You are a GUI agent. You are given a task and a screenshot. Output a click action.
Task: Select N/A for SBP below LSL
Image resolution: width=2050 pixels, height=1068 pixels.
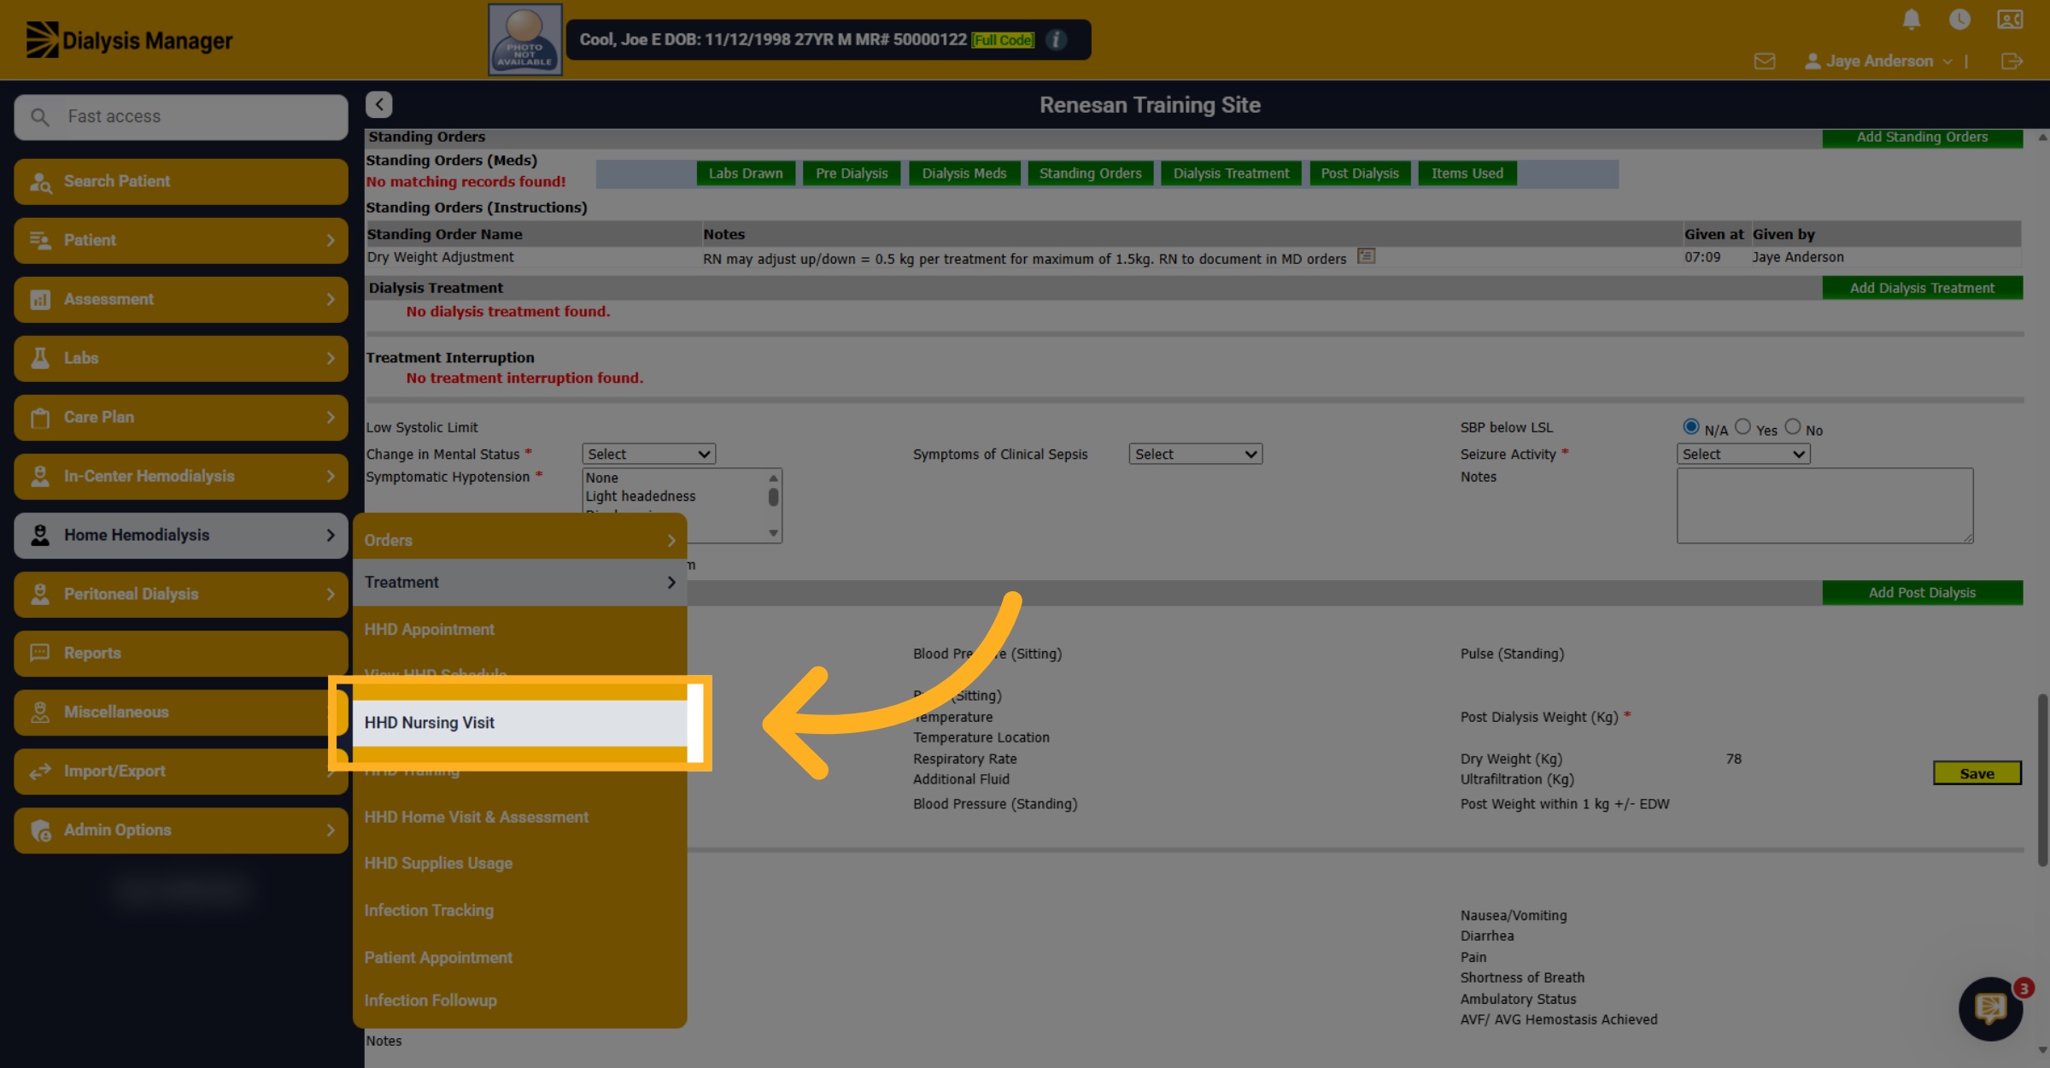point(1690,426)
